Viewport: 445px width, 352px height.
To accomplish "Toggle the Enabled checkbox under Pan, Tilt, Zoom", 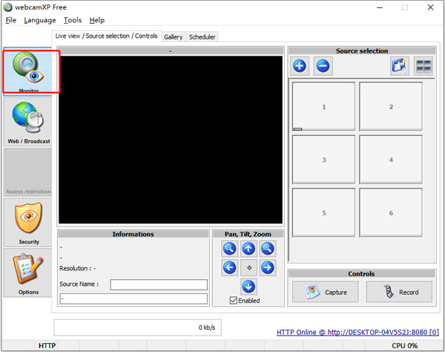I will point(234,300).
